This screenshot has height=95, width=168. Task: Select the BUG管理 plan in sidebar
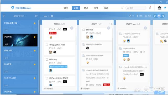[x=20, y=67]
